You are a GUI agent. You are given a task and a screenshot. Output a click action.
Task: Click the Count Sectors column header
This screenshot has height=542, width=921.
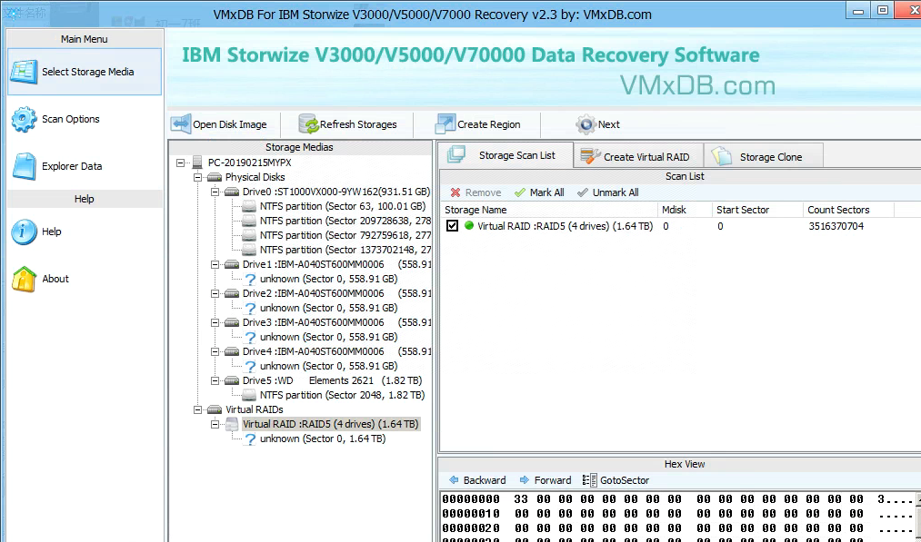[x=848, y=210]
